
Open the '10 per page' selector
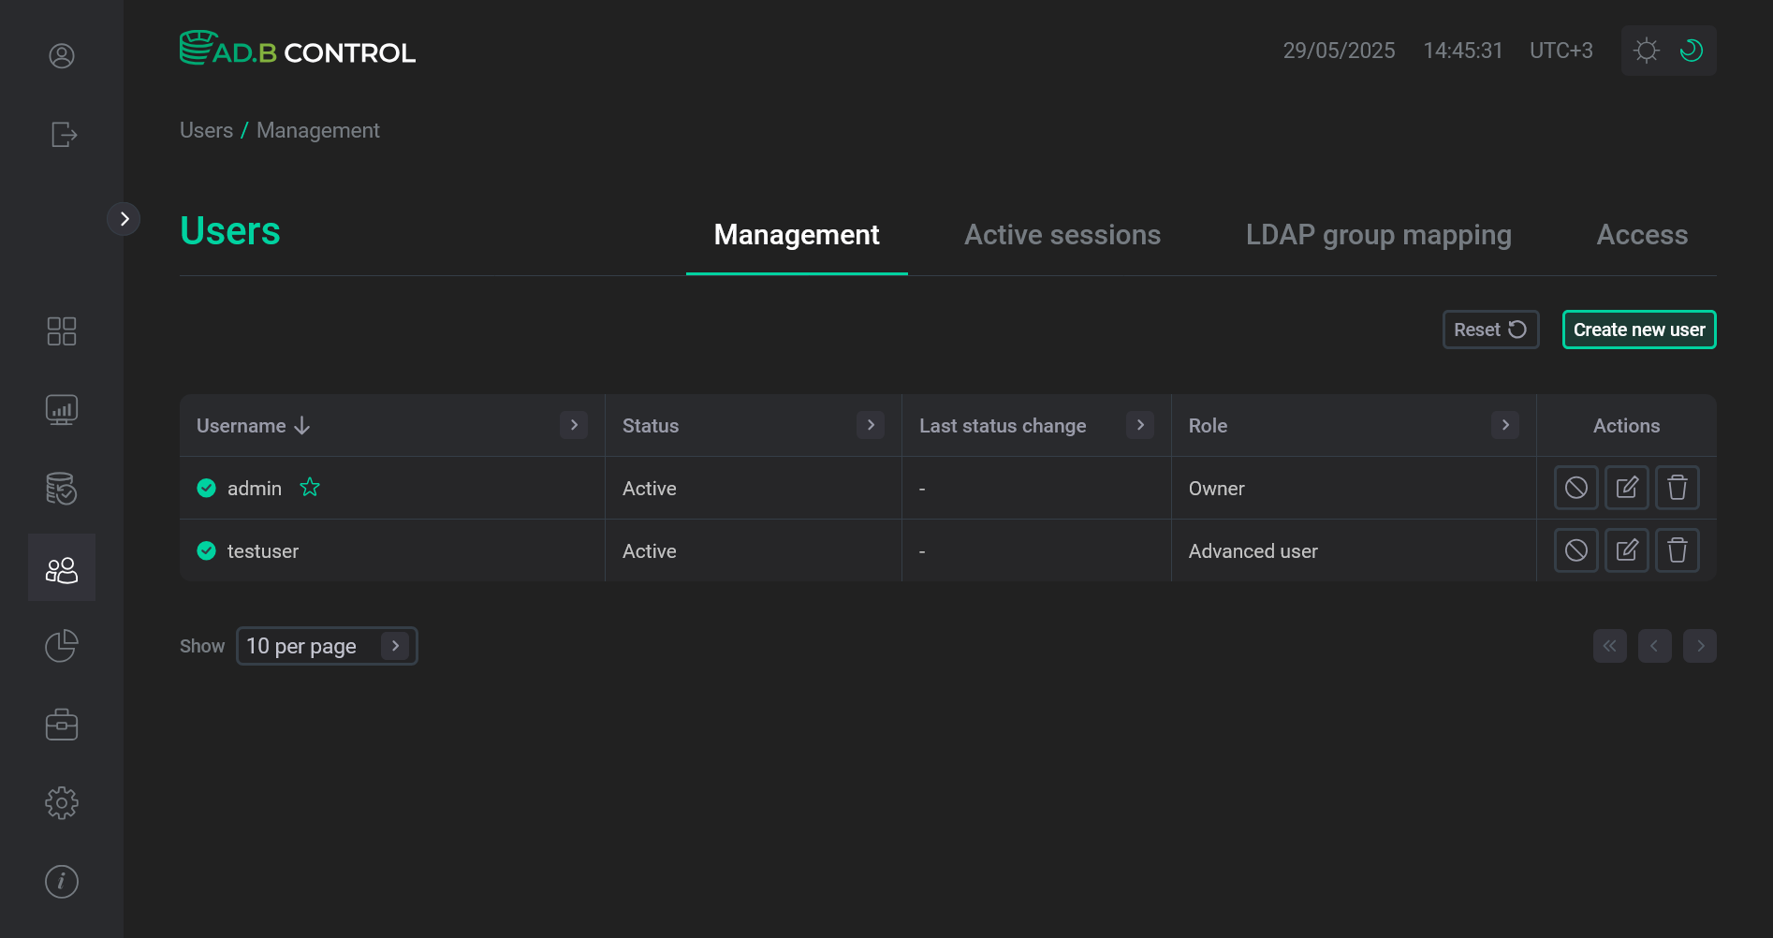click(326, 646)
